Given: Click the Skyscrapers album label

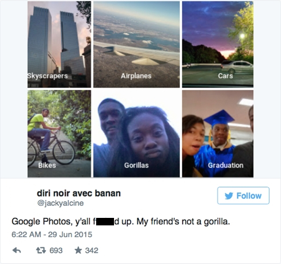Looking at the screenshot, I should [x=48, y=76].
